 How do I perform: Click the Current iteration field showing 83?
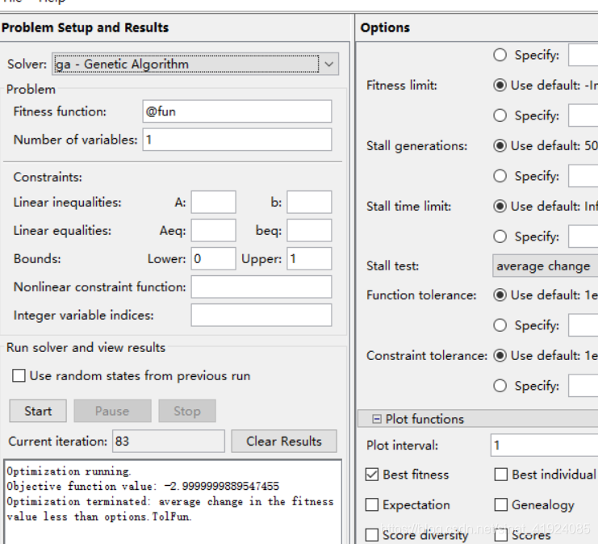click(x=169, y=441)
